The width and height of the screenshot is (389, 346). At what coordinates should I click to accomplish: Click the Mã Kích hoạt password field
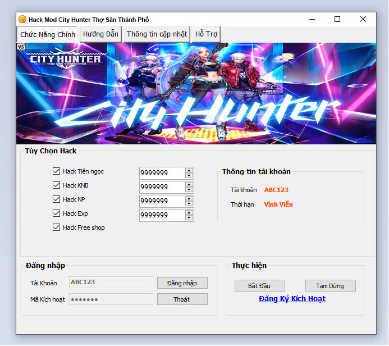[x=111, y=299]
